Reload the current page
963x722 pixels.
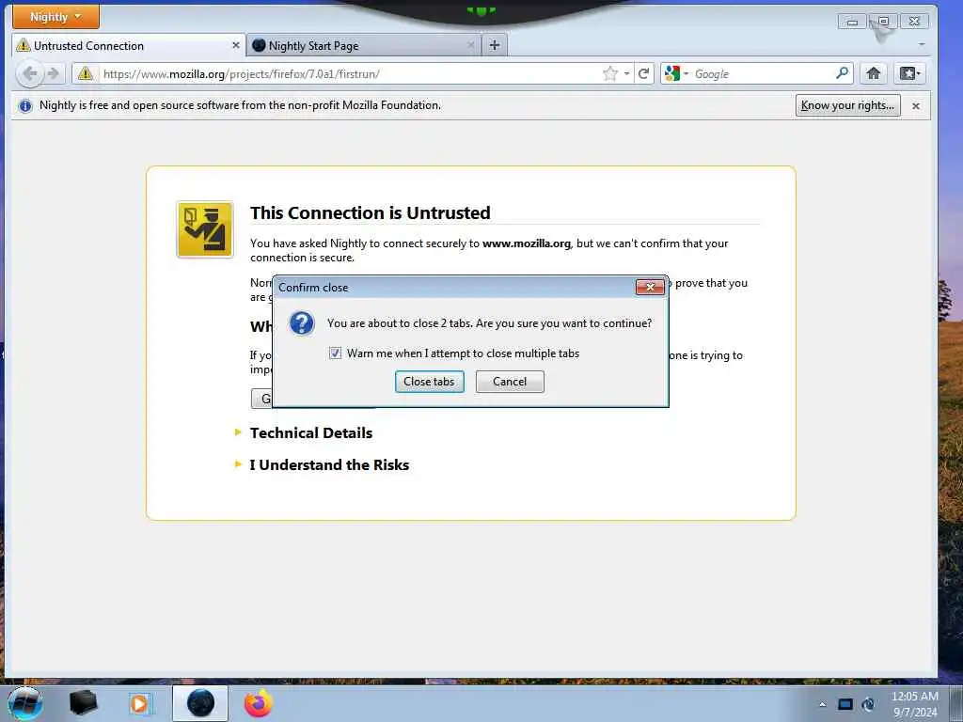tap(643, 73)
